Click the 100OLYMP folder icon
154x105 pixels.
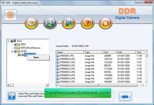(22, 55)
